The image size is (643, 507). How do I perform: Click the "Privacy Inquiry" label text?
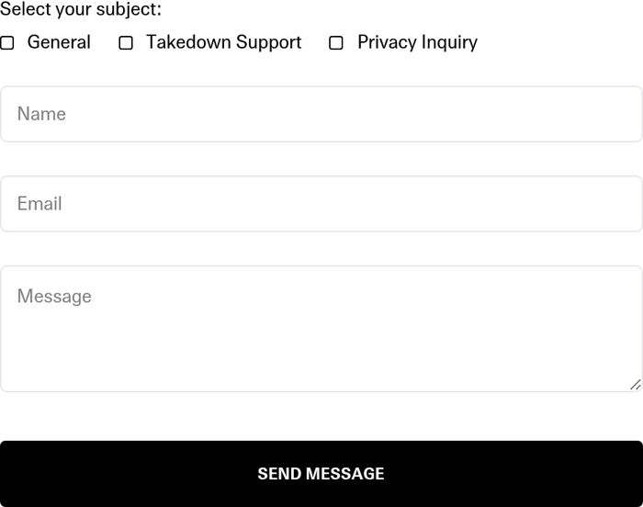pos(417,42)
